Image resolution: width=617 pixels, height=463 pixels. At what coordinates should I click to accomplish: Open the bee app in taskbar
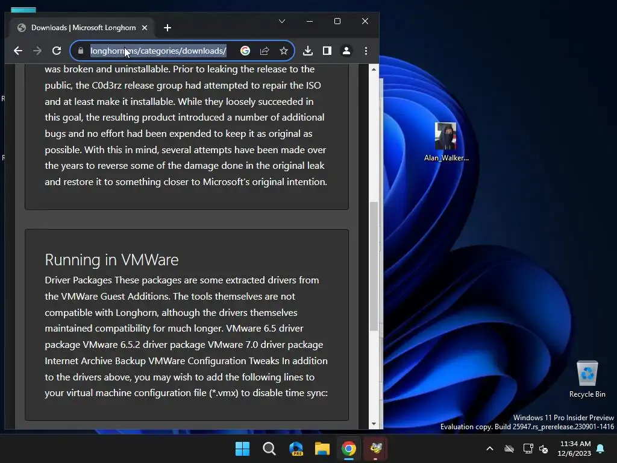click(375, 449)
